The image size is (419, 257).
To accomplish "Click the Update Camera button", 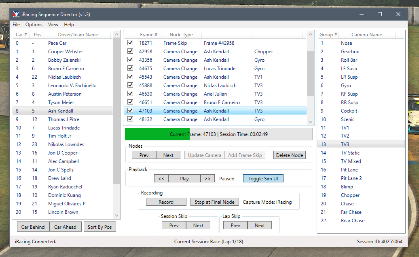I will (x=204, y=155).
